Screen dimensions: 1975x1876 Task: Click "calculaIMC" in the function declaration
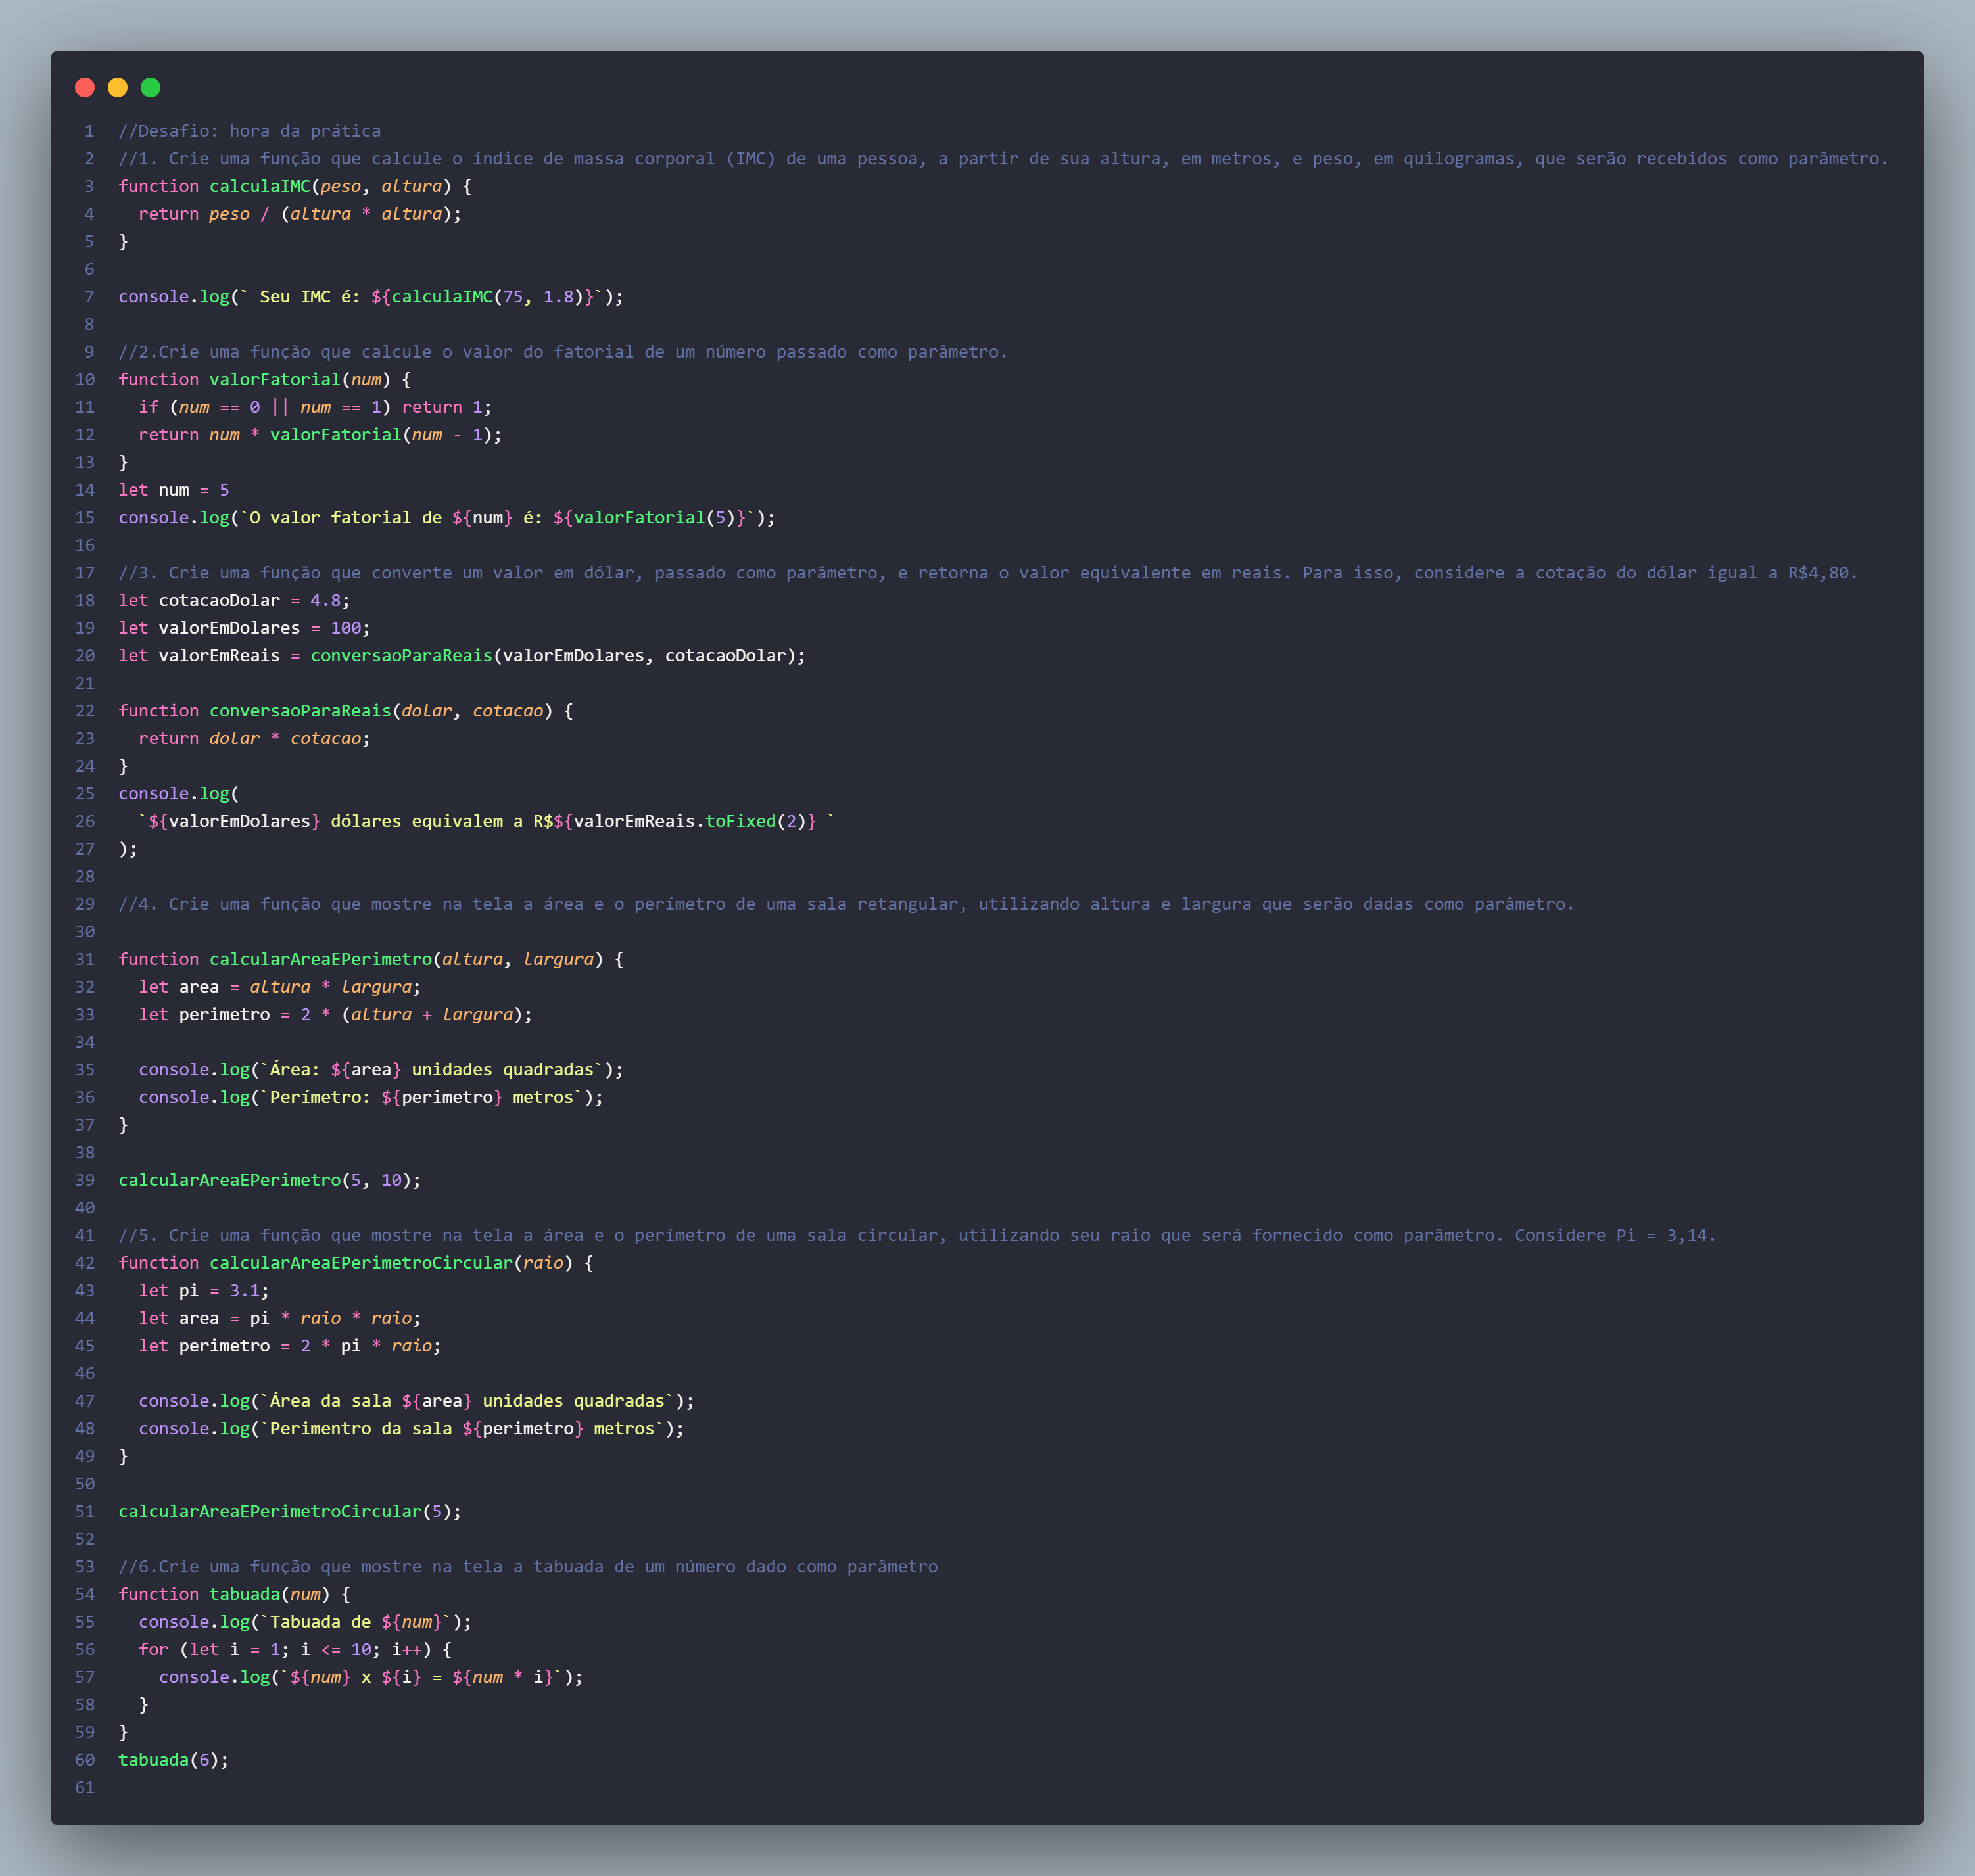[x=260, y=186]
